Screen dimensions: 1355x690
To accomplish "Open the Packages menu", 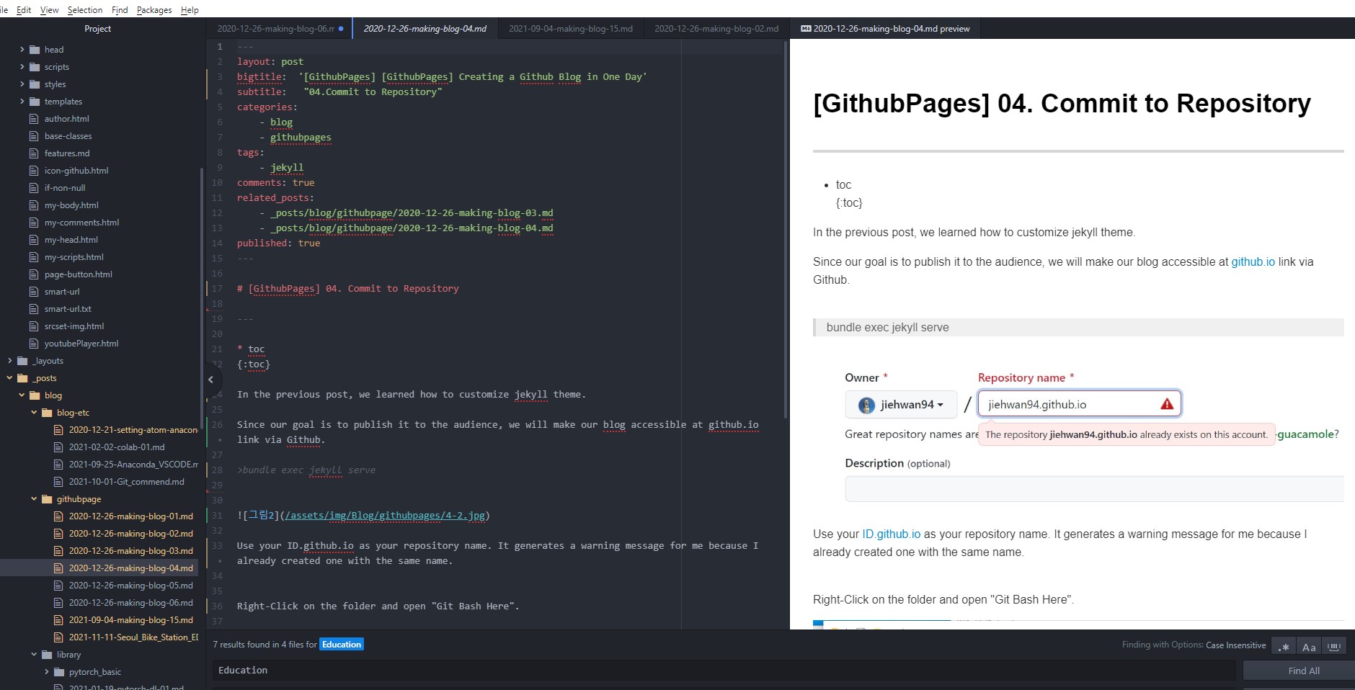I will click(x=154, y=9).
